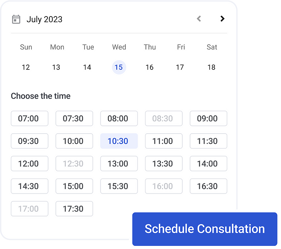Viewport: 281px width, 249px height.
Task: Select the 07:00 time slot
Action: tap(30, 119)
